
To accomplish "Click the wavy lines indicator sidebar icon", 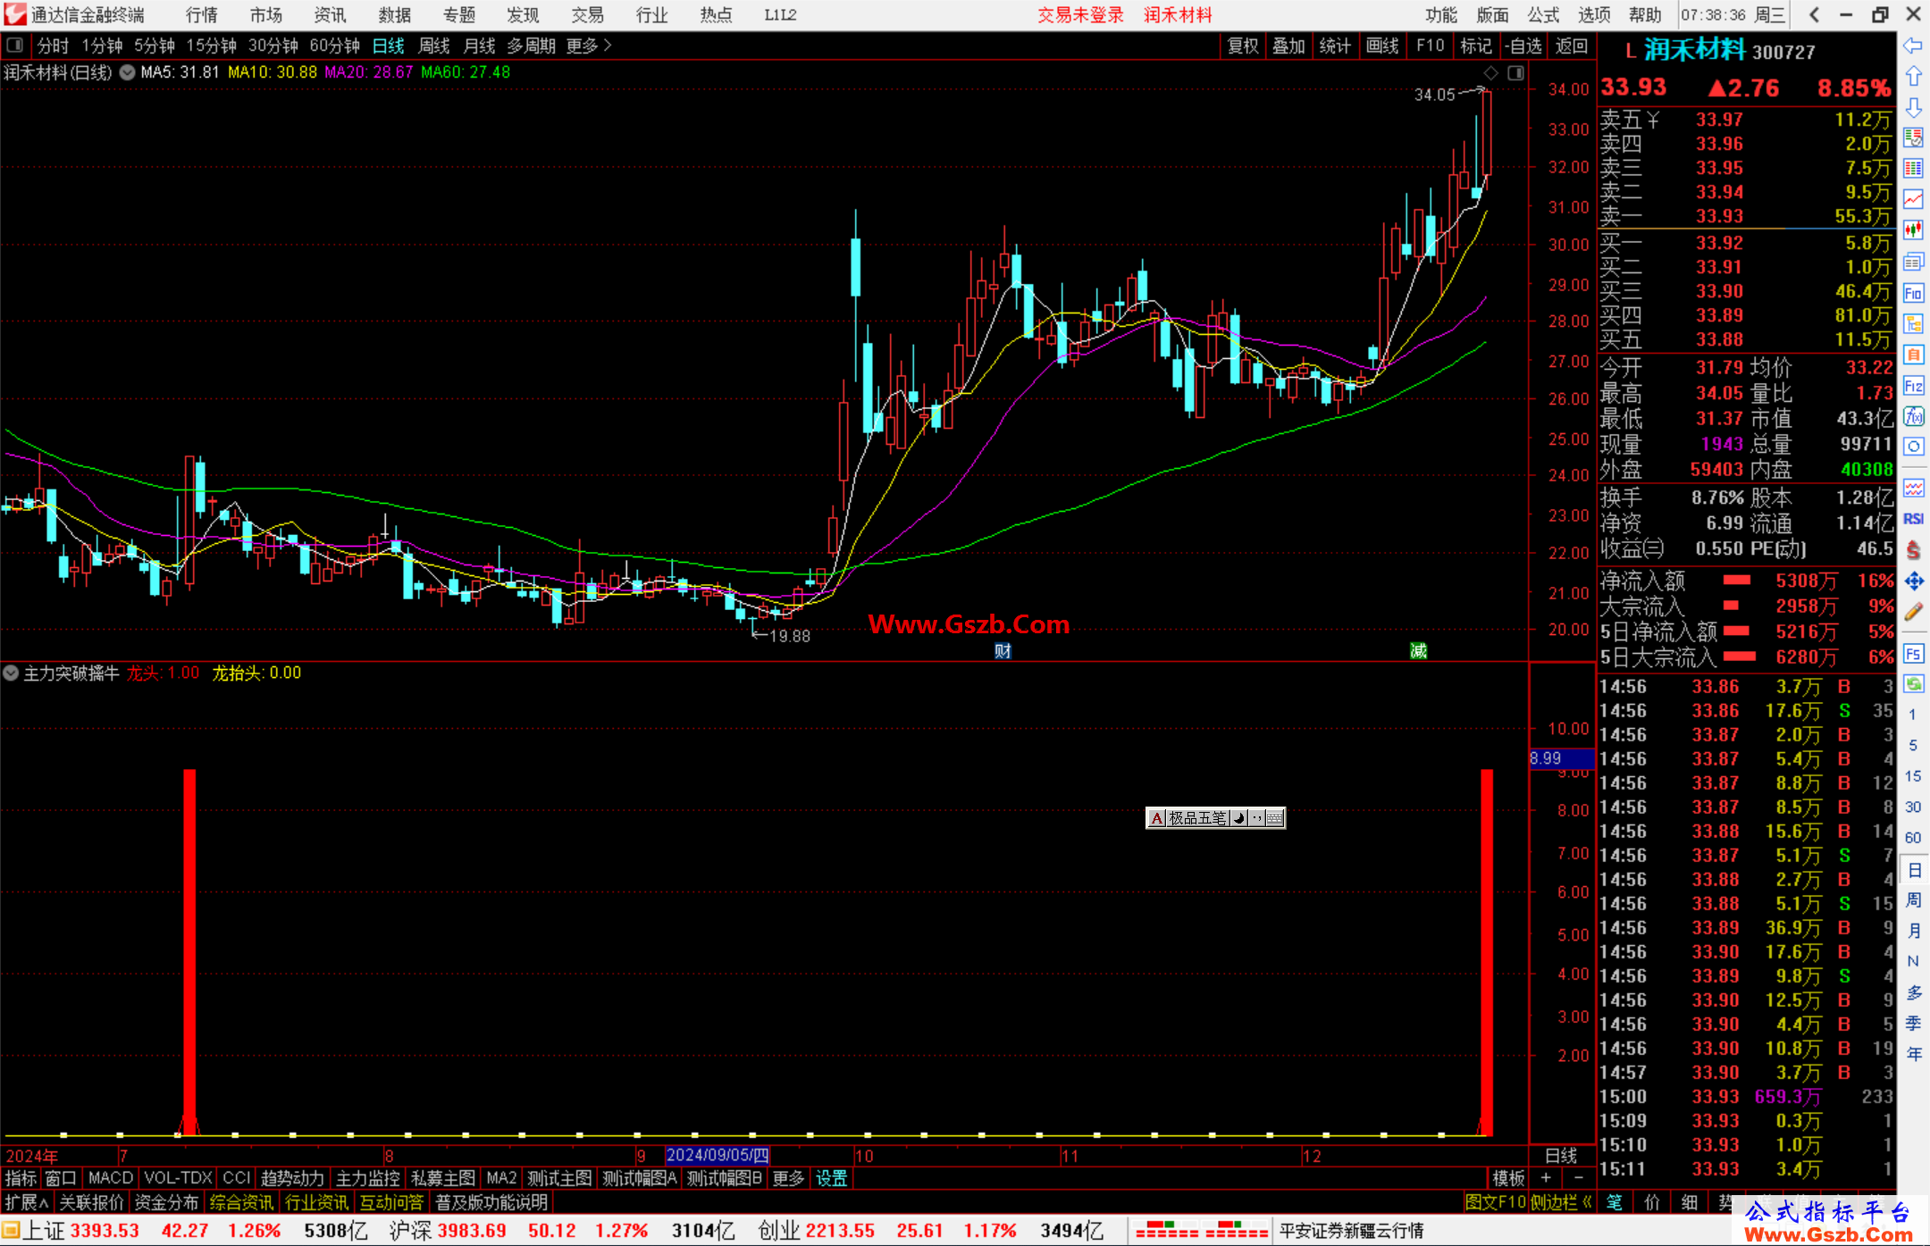I will (1913, 488).
